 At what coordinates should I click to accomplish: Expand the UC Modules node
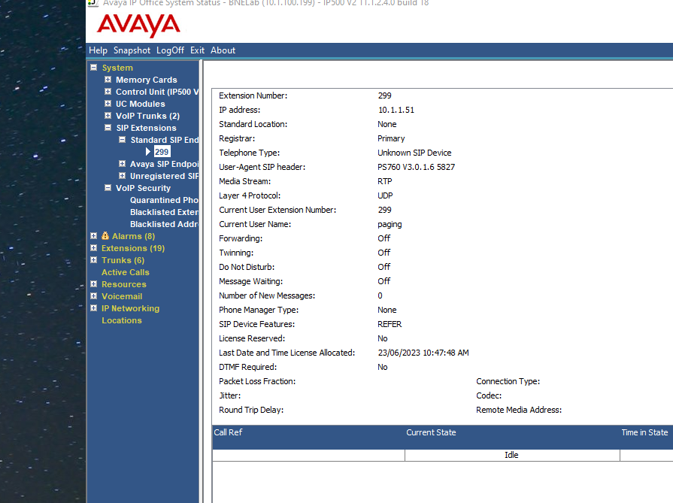108,104
